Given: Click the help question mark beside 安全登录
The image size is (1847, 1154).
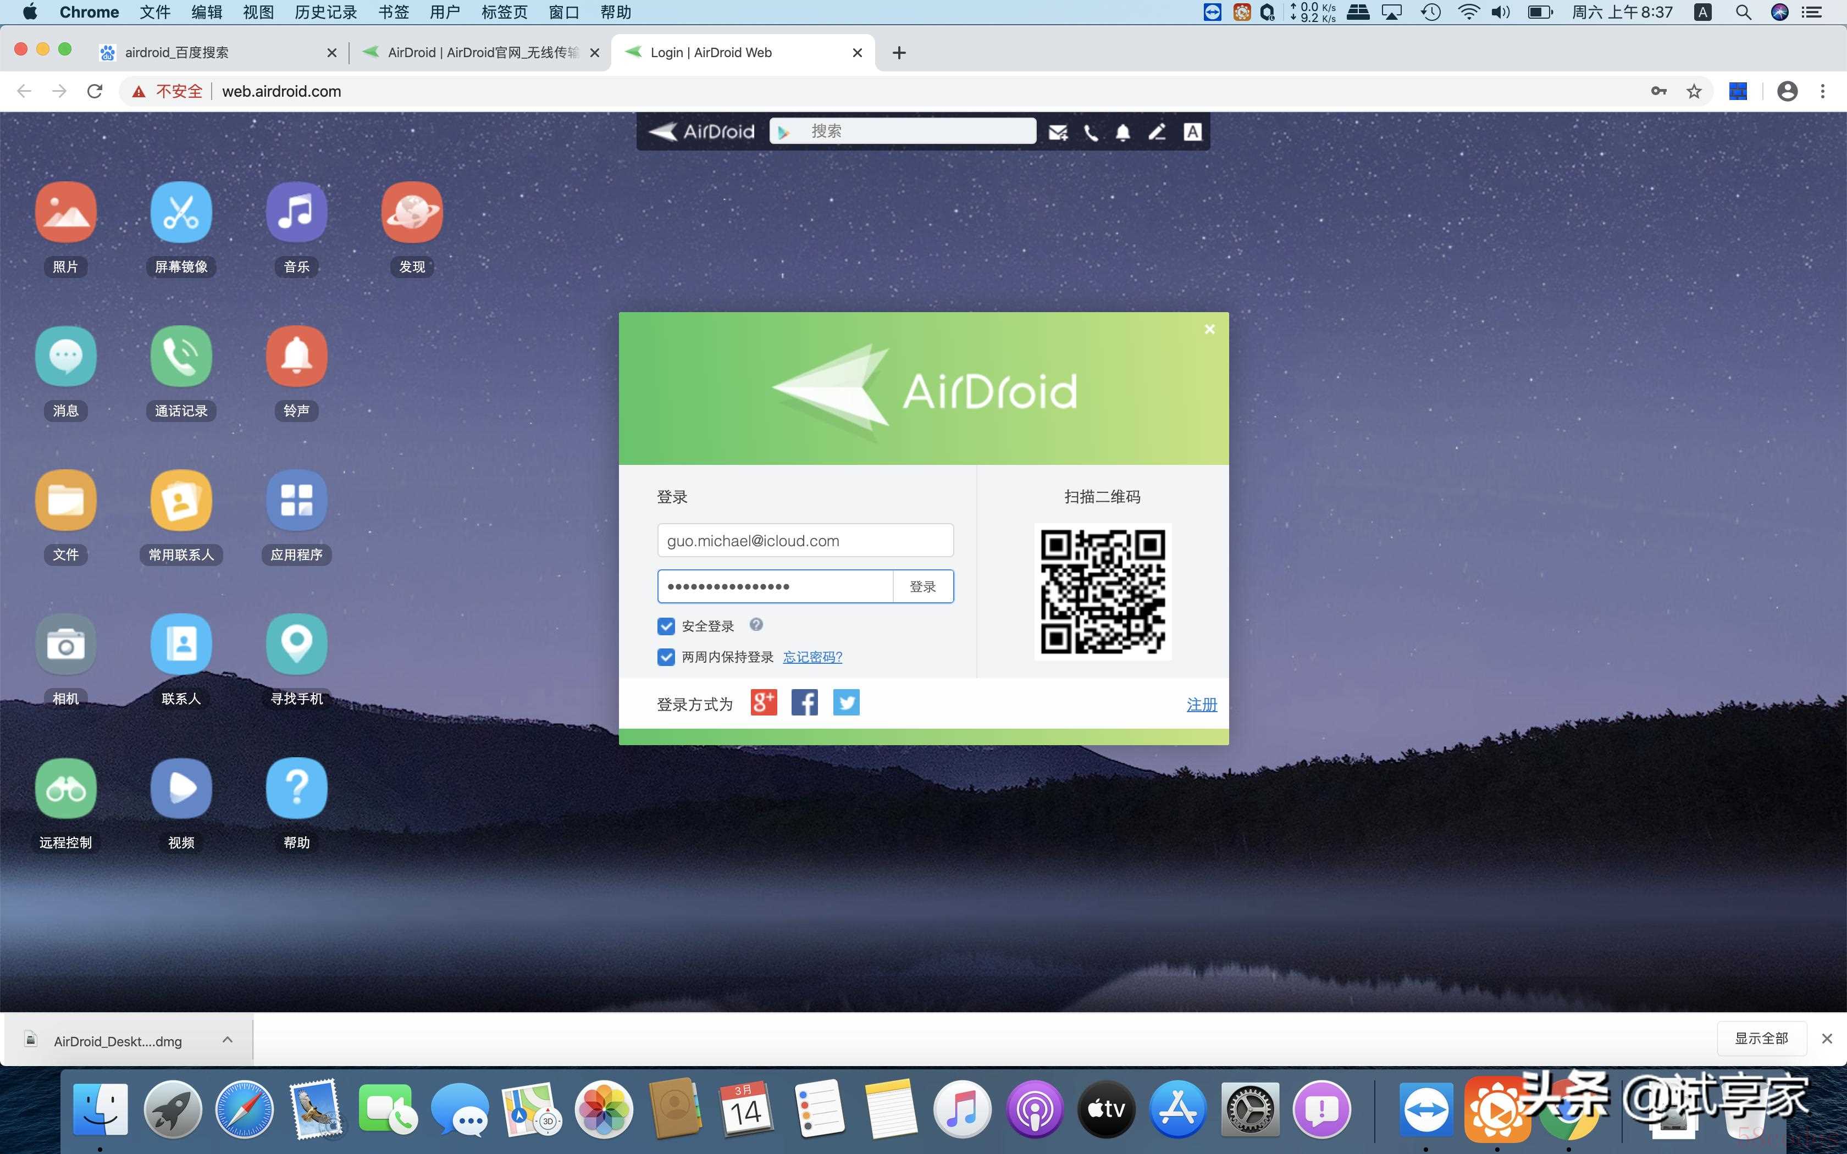Looking at the screenshot, I should click(x=756, y=624).
